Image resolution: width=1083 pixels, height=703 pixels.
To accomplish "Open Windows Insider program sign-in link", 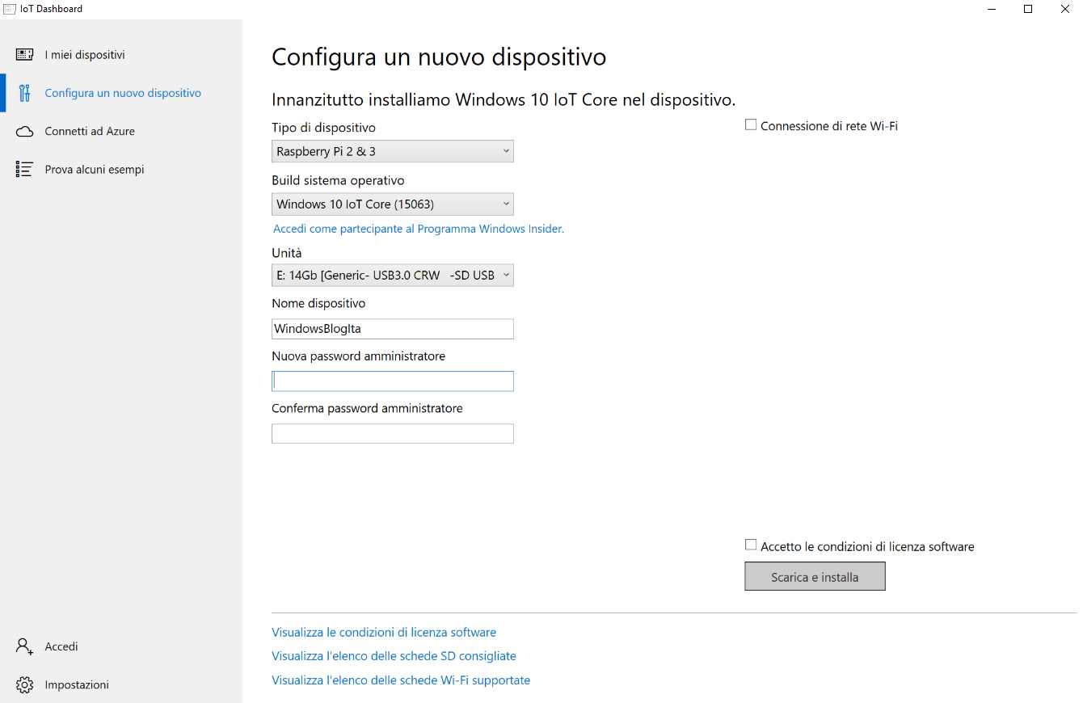I will pyautogui.click(x=419, y=229).
